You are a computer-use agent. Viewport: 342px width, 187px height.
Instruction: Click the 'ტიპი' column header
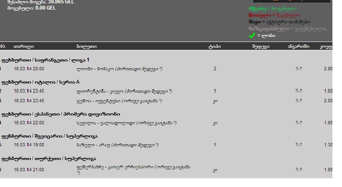click(x=215, y=47)
